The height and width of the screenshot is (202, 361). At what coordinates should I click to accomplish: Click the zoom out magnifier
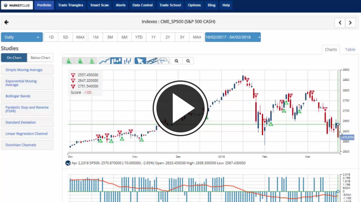tap(188, 61)
